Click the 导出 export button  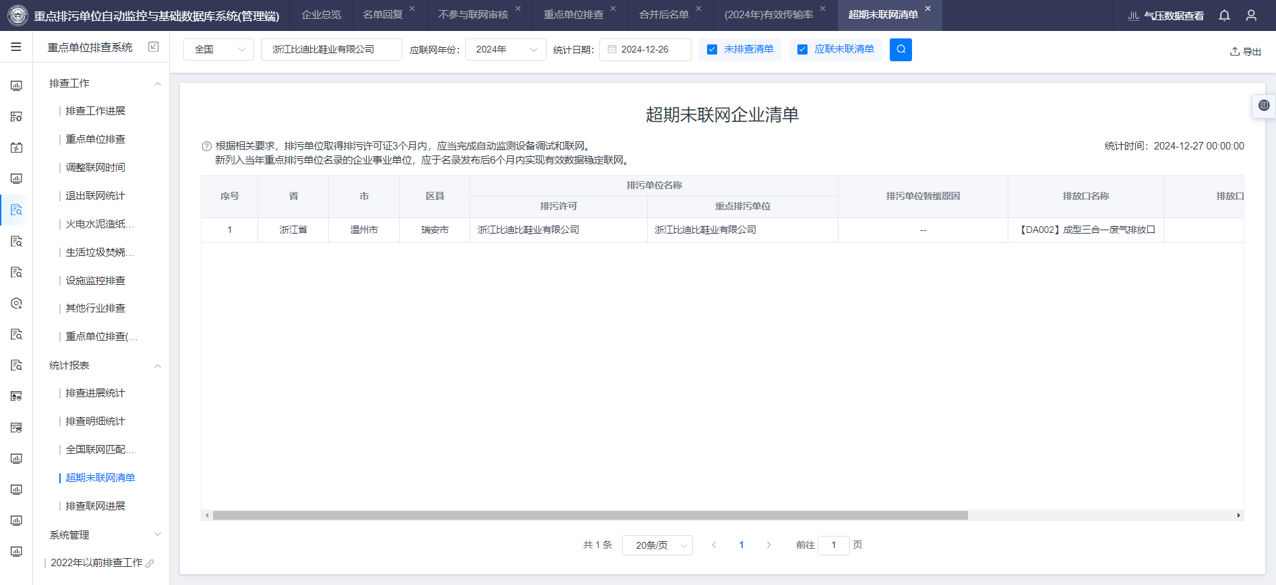pos(1246,51)
